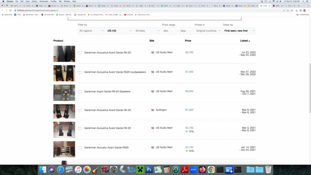The image size is (311, 175).
Task: Open Original currency dropdown
Action: (x=208, y=31)
